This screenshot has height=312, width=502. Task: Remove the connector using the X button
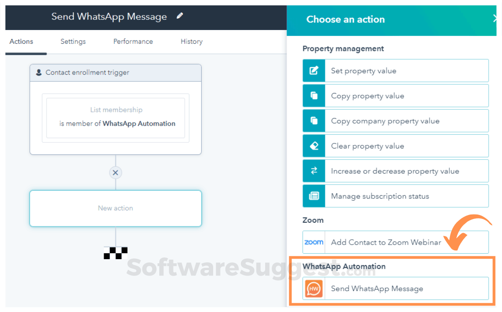click(115, 173)
